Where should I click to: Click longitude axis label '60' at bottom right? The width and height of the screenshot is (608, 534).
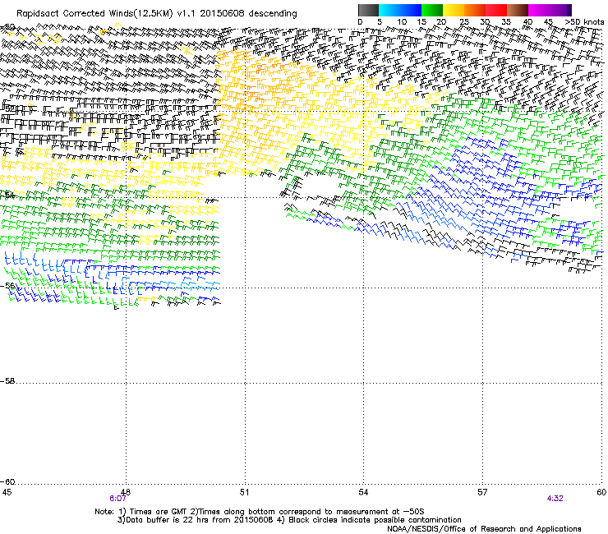(x=601, y=492)
